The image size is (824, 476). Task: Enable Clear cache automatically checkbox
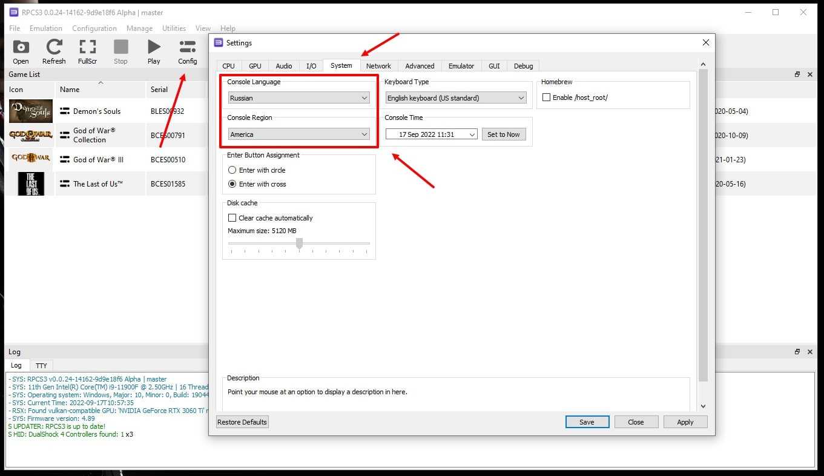coord(232,218)
